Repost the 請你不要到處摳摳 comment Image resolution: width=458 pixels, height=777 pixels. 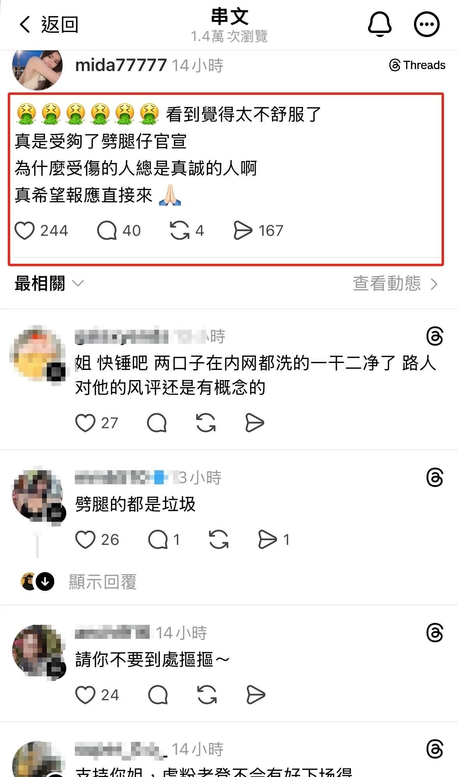(x=207, y=695)
